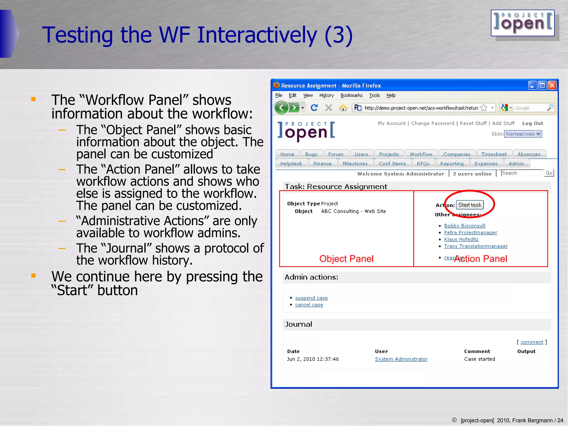This screenshot has height=426, width=568.
Task: Switch to the Companies tab
Action: (x=457, y=154)
